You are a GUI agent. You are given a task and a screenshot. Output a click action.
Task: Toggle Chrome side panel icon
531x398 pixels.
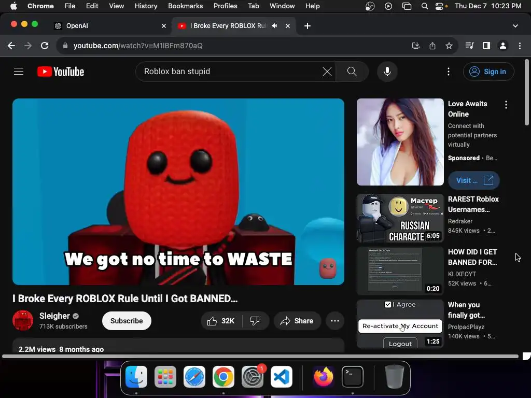click(x=486, y=46)
